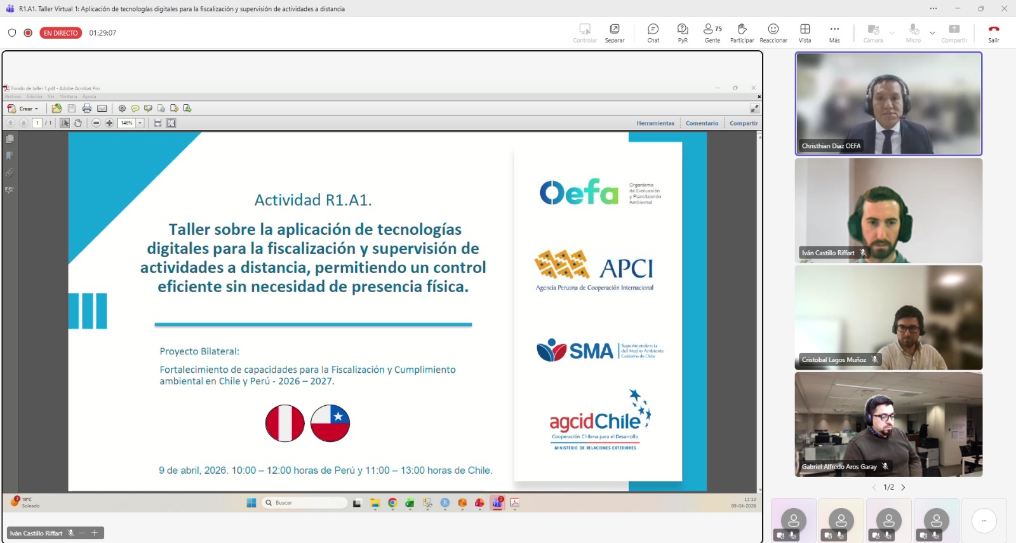Select Christhian Diaz OEFA video tile
Screen dimensions: 1016x543
tap(888, 104)
